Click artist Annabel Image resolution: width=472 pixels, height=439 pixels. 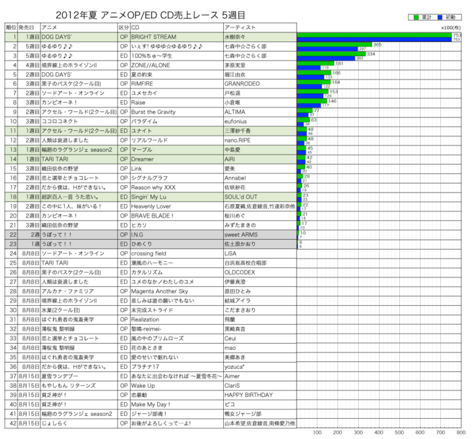(x=260, y=178)
